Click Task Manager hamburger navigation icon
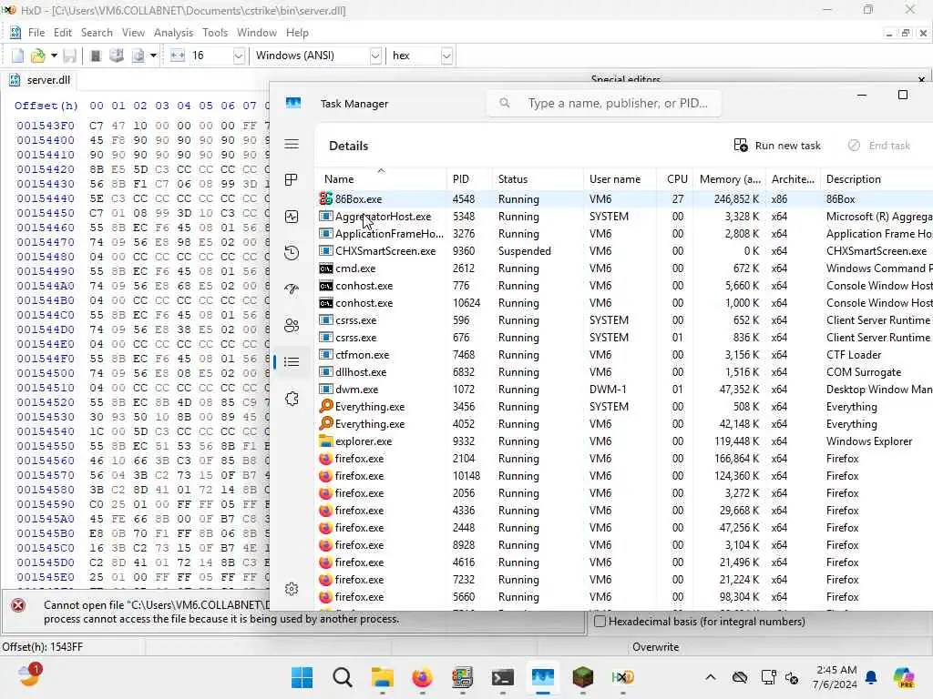The width and height of the screenshot is (933, 699). 292,144
